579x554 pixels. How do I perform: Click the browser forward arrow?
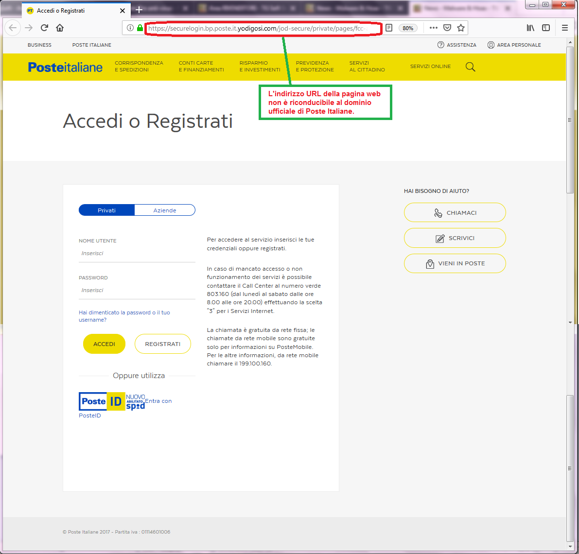pos(29,28)
